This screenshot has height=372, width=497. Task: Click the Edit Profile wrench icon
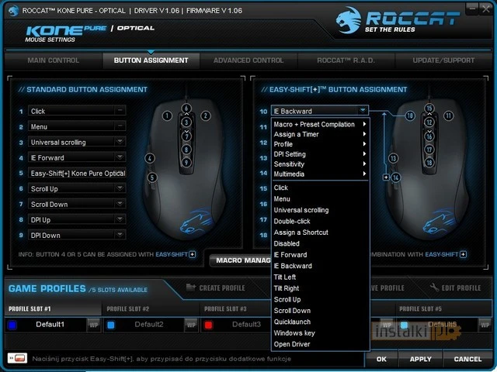(x=433, y=288)
